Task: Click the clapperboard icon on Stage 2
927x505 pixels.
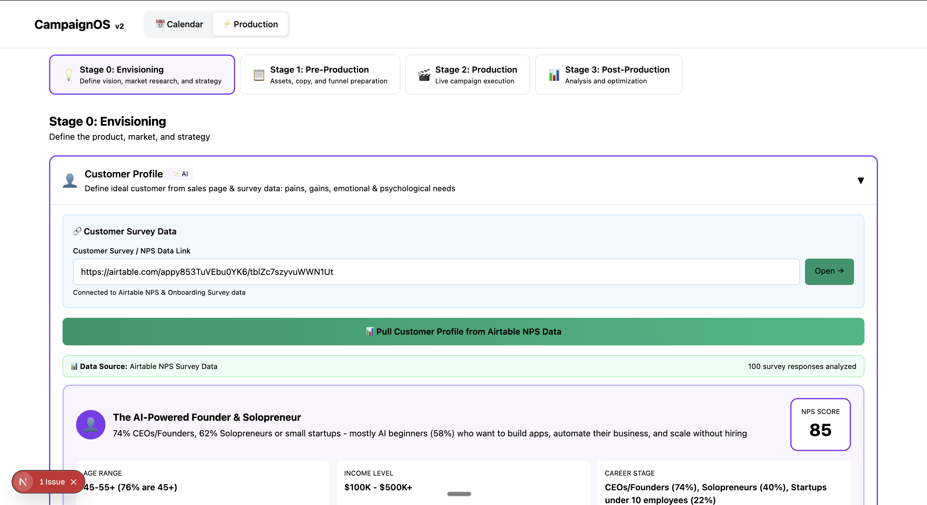Action: tap(424, 75)
